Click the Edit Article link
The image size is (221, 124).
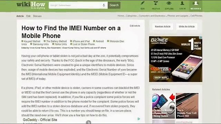(x=135, y=26)
